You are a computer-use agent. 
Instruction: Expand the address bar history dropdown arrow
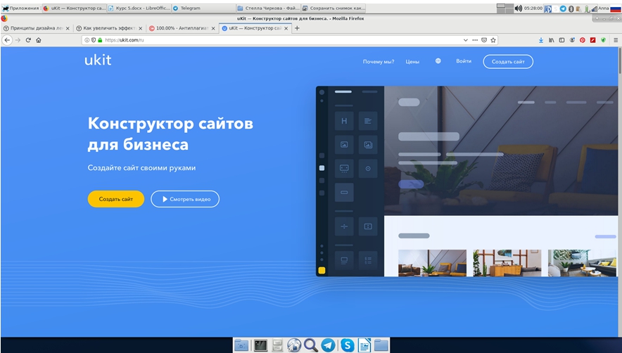[466, 40]
